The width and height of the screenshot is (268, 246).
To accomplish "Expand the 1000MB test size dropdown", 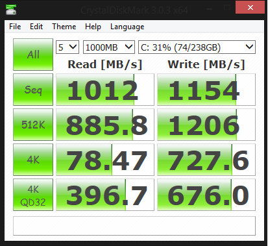I will click(x=109, y=47).
